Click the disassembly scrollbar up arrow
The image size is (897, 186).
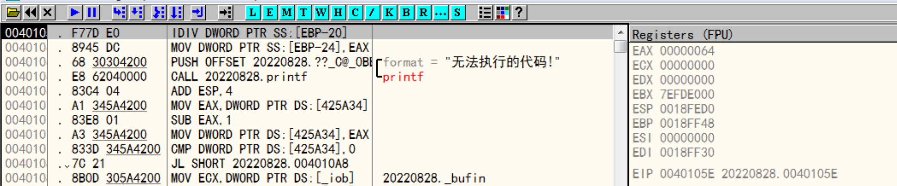620,33
